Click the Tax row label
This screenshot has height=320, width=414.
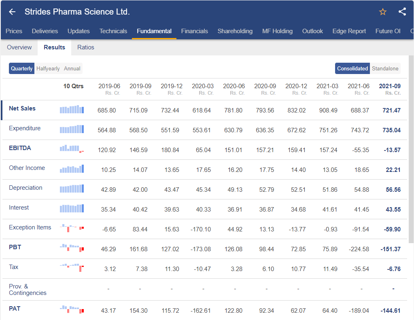click(13, 267)
